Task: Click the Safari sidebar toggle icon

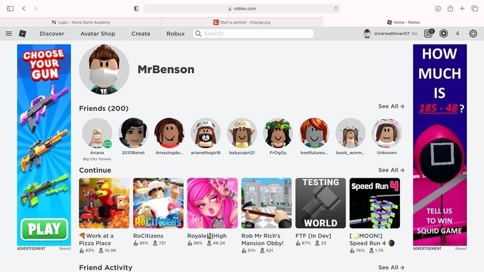Action: pyautogui.click(x=10, y=8)
